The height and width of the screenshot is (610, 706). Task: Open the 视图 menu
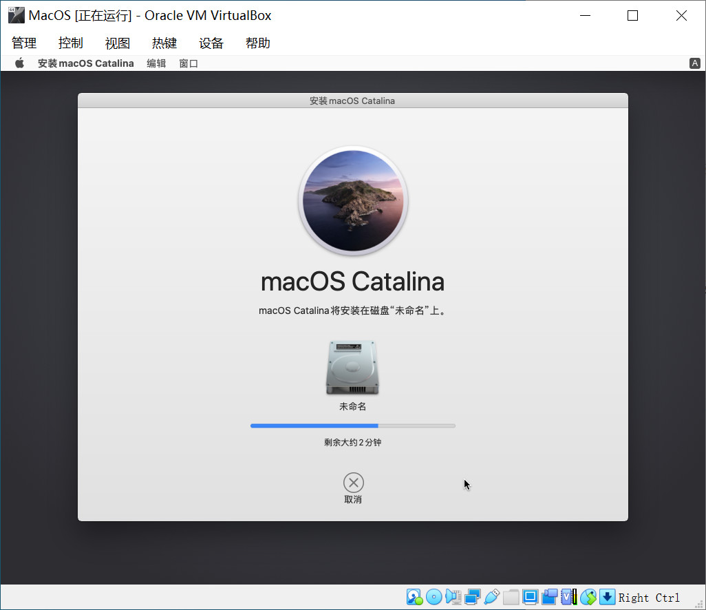[118, 43]
